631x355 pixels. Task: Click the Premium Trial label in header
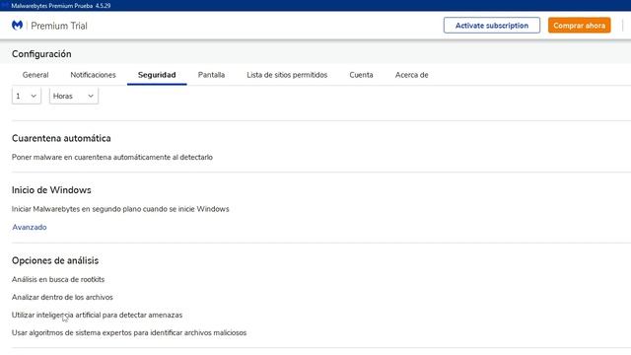(x=59, y=26)
